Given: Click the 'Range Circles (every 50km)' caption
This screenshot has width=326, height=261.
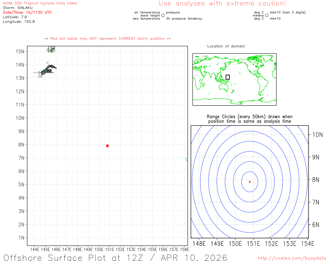Looking at the screenshot, I should click(x=250, y=119).
